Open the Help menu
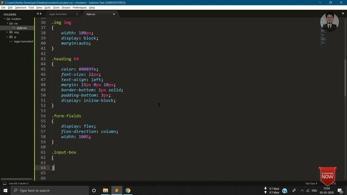Image resolution: width=347 pixels, height=195 pixels. coord(92,8)
